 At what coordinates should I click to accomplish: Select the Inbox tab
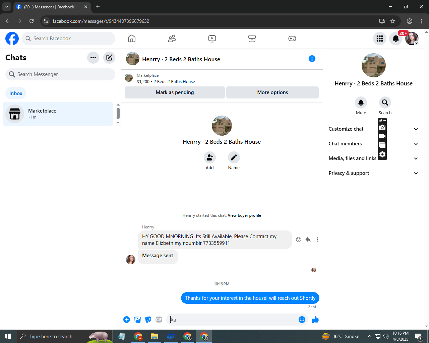coord(16,93)
